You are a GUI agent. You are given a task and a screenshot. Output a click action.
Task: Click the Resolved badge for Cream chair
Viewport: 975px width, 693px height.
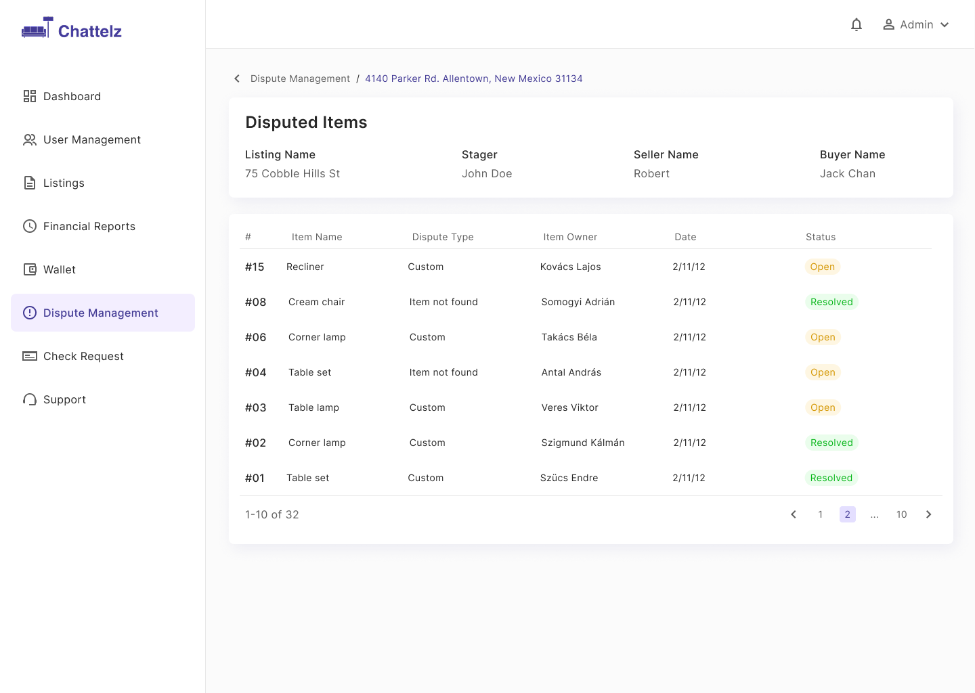(x=831, y=302)
